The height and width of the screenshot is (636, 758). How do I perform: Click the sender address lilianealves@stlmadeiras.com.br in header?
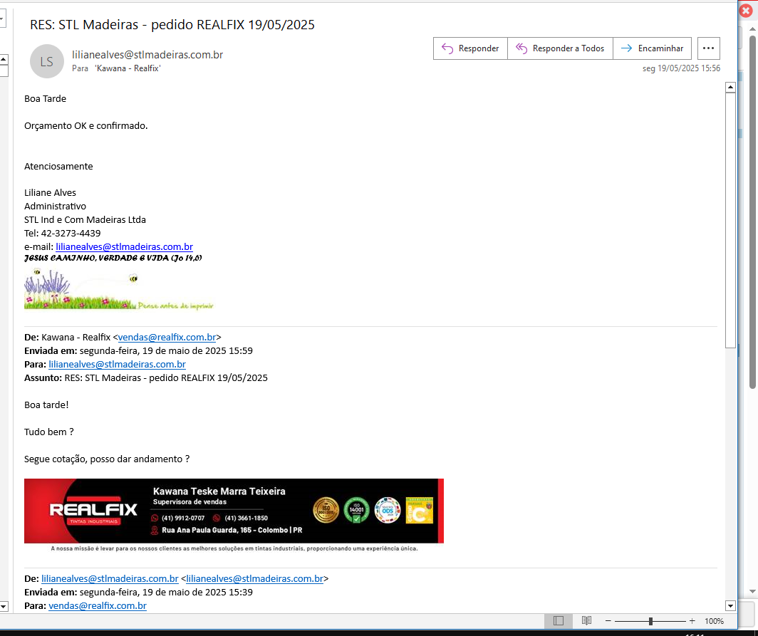147,55
